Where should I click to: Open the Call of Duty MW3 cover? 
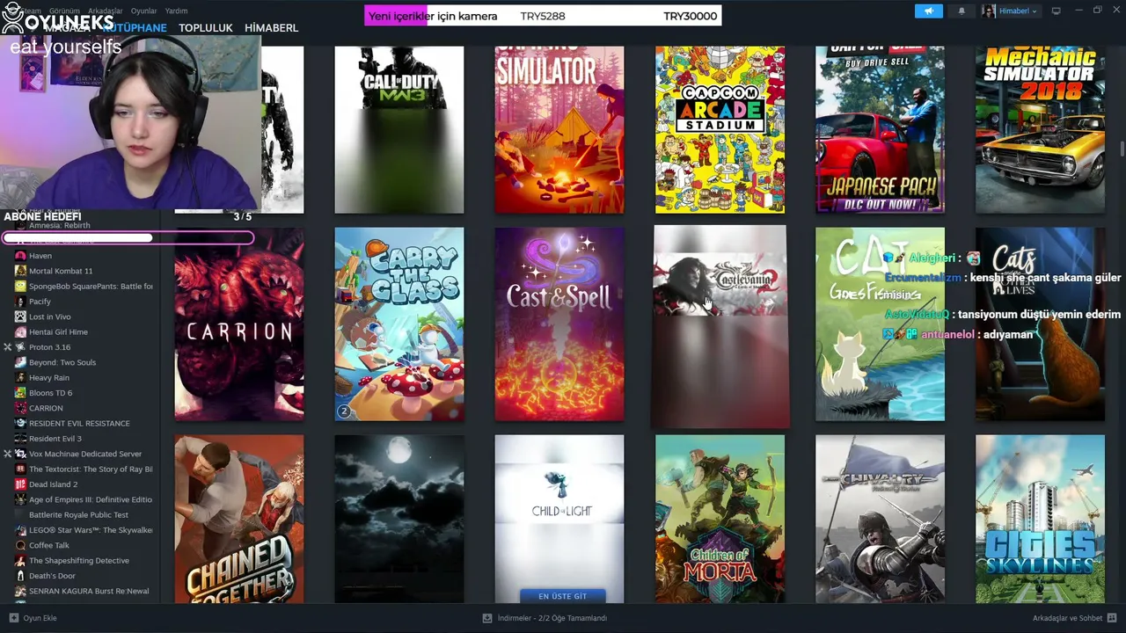399,130
